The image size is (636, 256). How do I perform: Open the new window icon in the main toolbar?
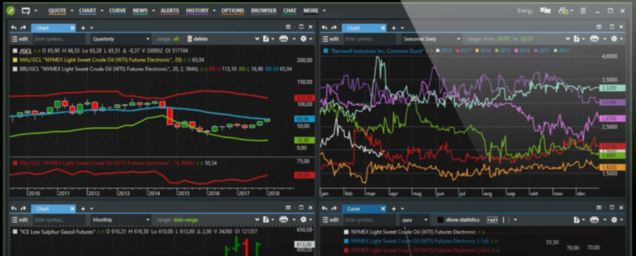tap(26, 11)
